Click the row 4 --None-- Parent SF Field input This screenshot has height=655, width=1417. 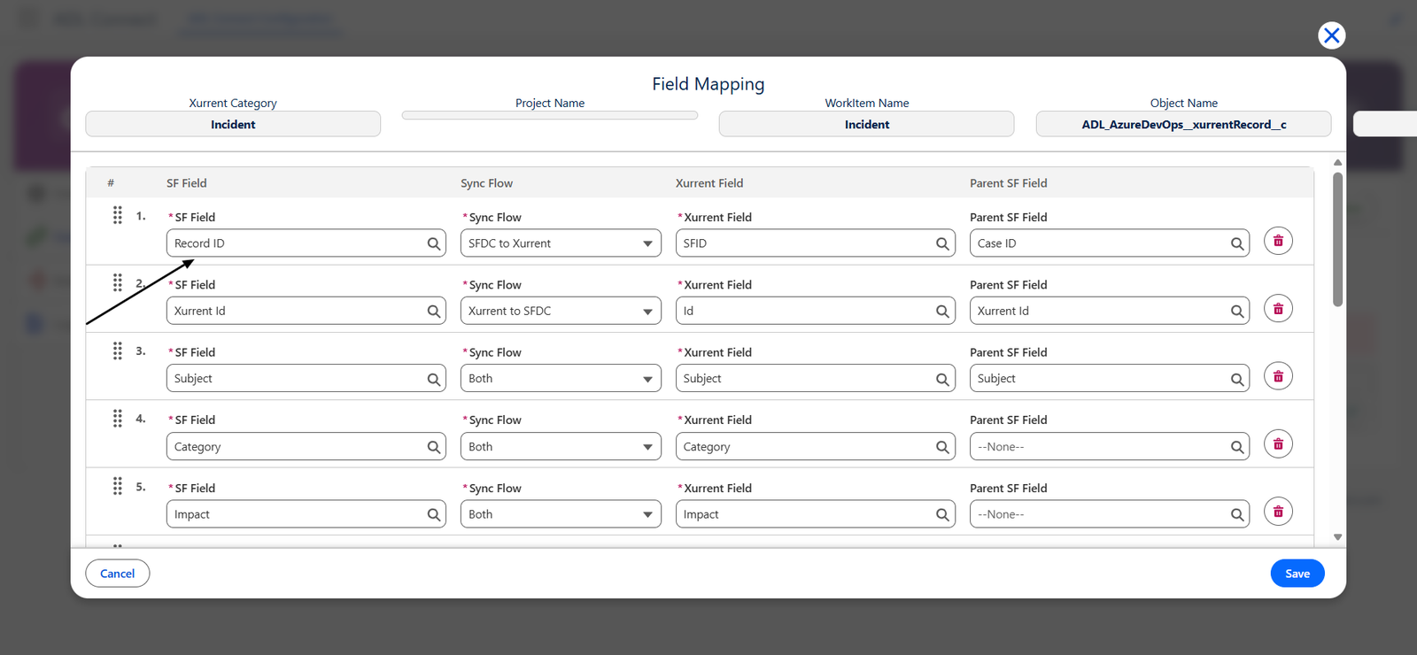pos(1110,446)
